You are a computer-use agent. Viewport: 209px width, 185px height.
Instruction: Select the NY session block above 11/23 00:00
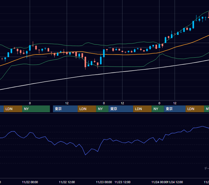pyautogui.click(x=102, y=109)
